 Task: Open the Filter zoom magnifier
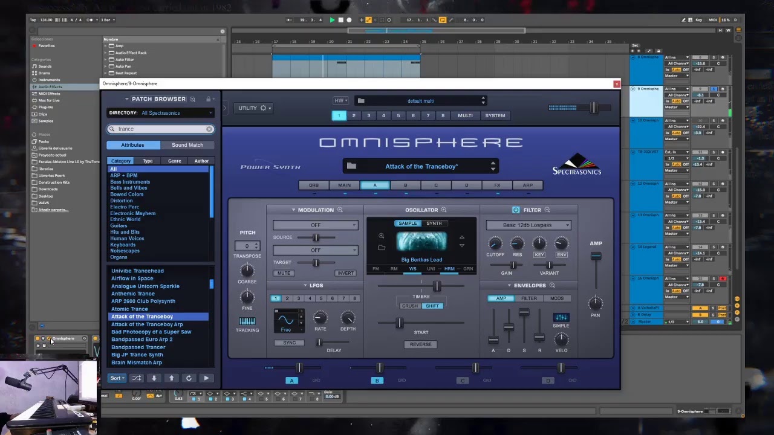click(x=547, y=210)
